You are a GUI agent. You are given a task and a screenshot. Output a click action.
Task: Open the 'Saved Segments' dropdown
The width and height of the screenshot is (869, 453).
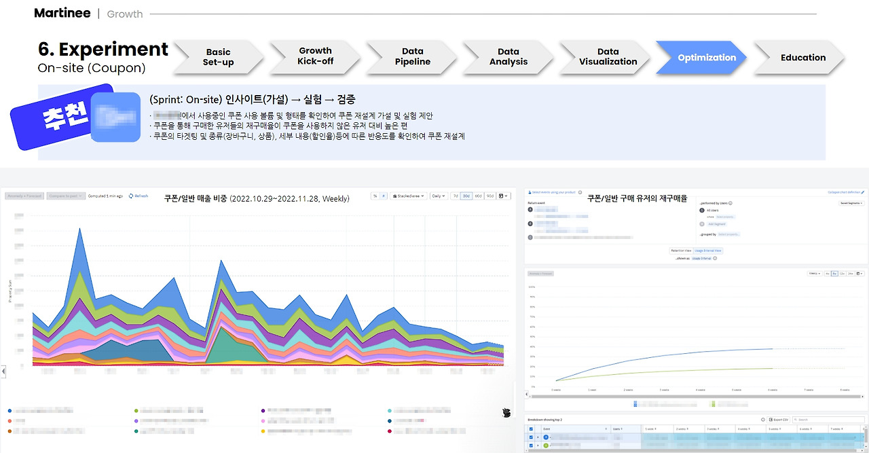click(851, 202)
